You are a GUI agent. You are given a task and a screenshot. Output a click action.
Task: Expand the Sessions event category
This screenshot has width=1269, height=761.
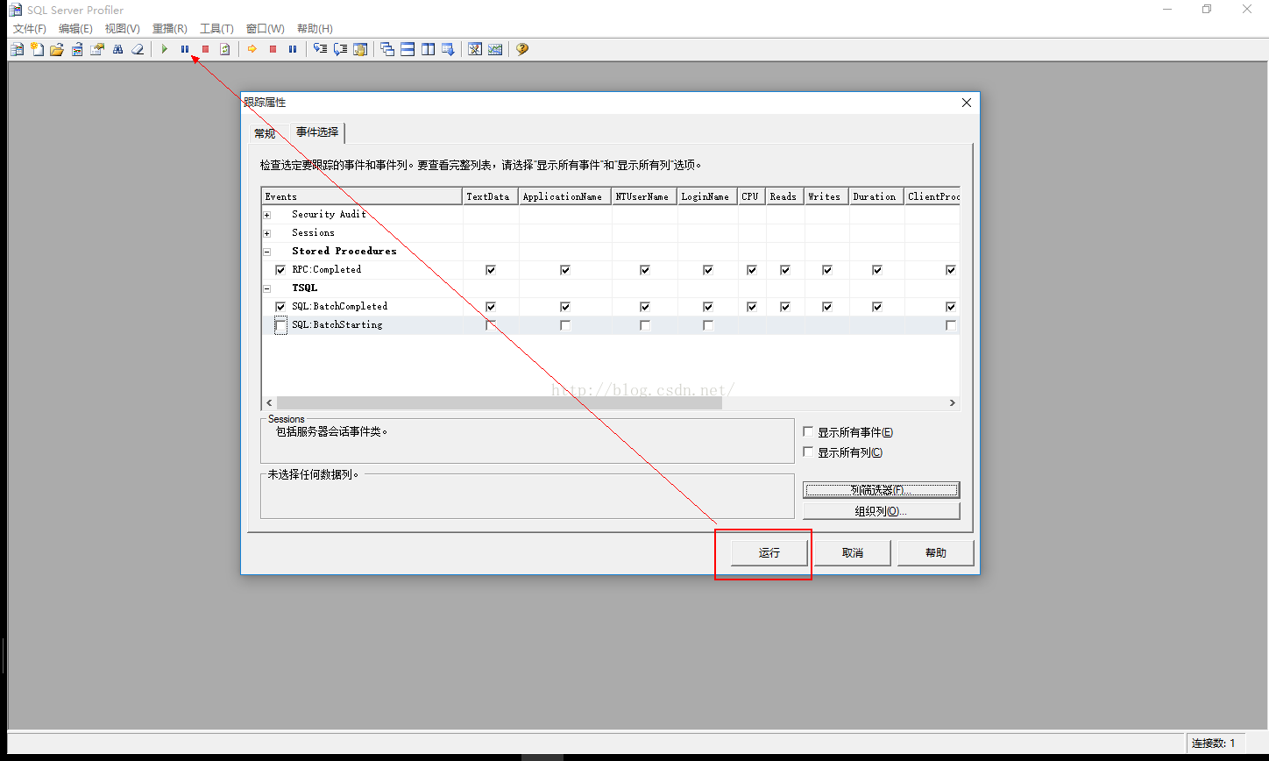click(267, 233)
